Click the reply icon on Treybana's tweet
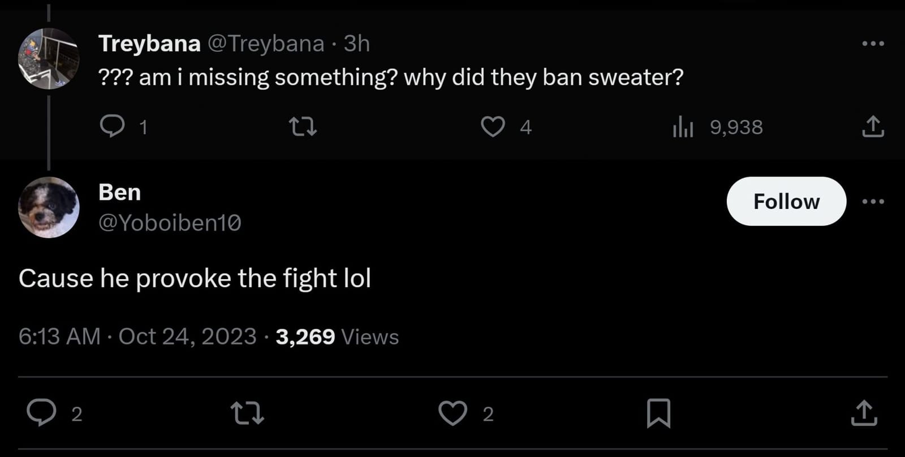The image size is (905, 457). point(114,127)
